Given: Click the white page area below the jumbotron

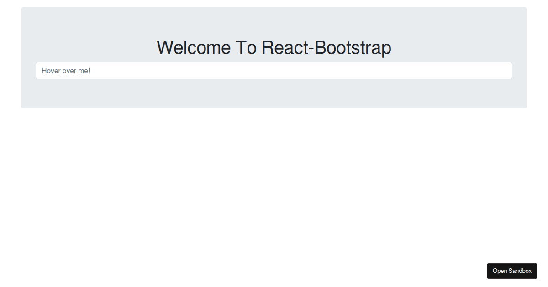Looking at the screenshot, I should pyautogui.click(x=274, y=182).
